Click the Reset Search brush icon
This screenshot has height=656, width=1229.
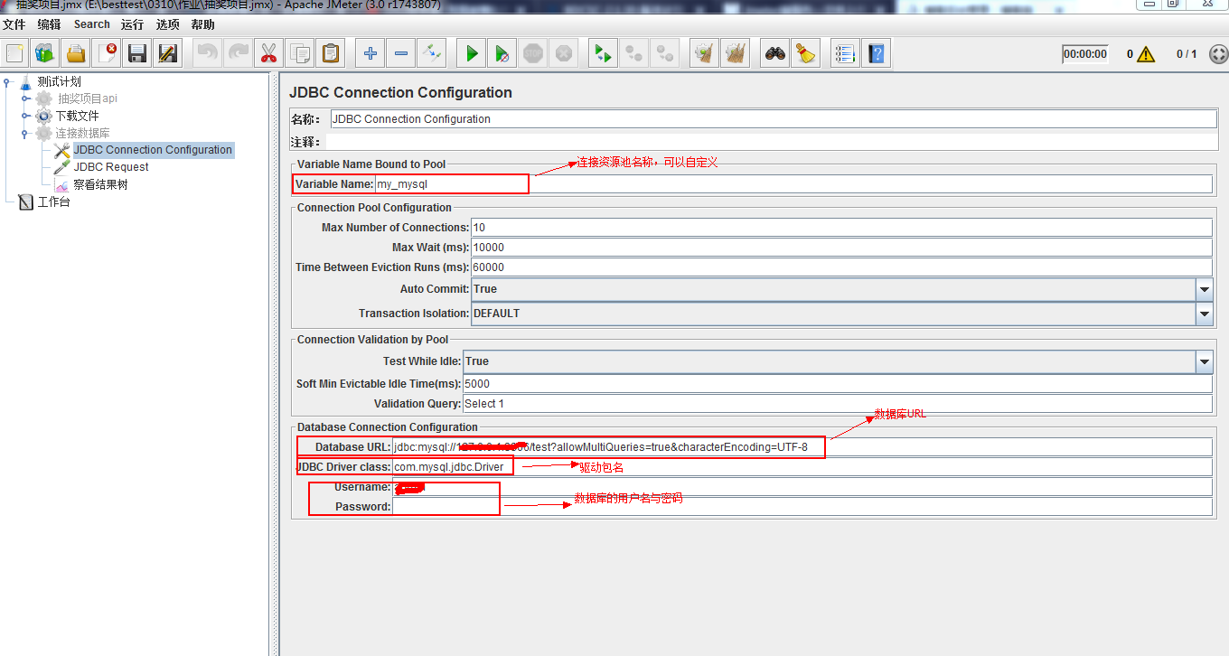805,53
